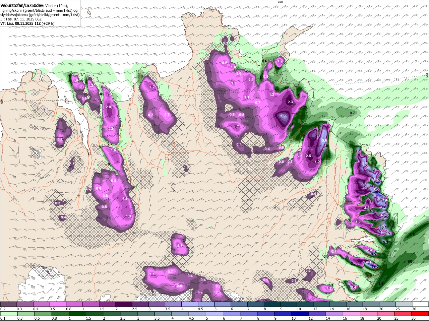The height and width of the screenshot is (321, 429).
Task: Click the 15W longitude label
Action: click(281, 2)
